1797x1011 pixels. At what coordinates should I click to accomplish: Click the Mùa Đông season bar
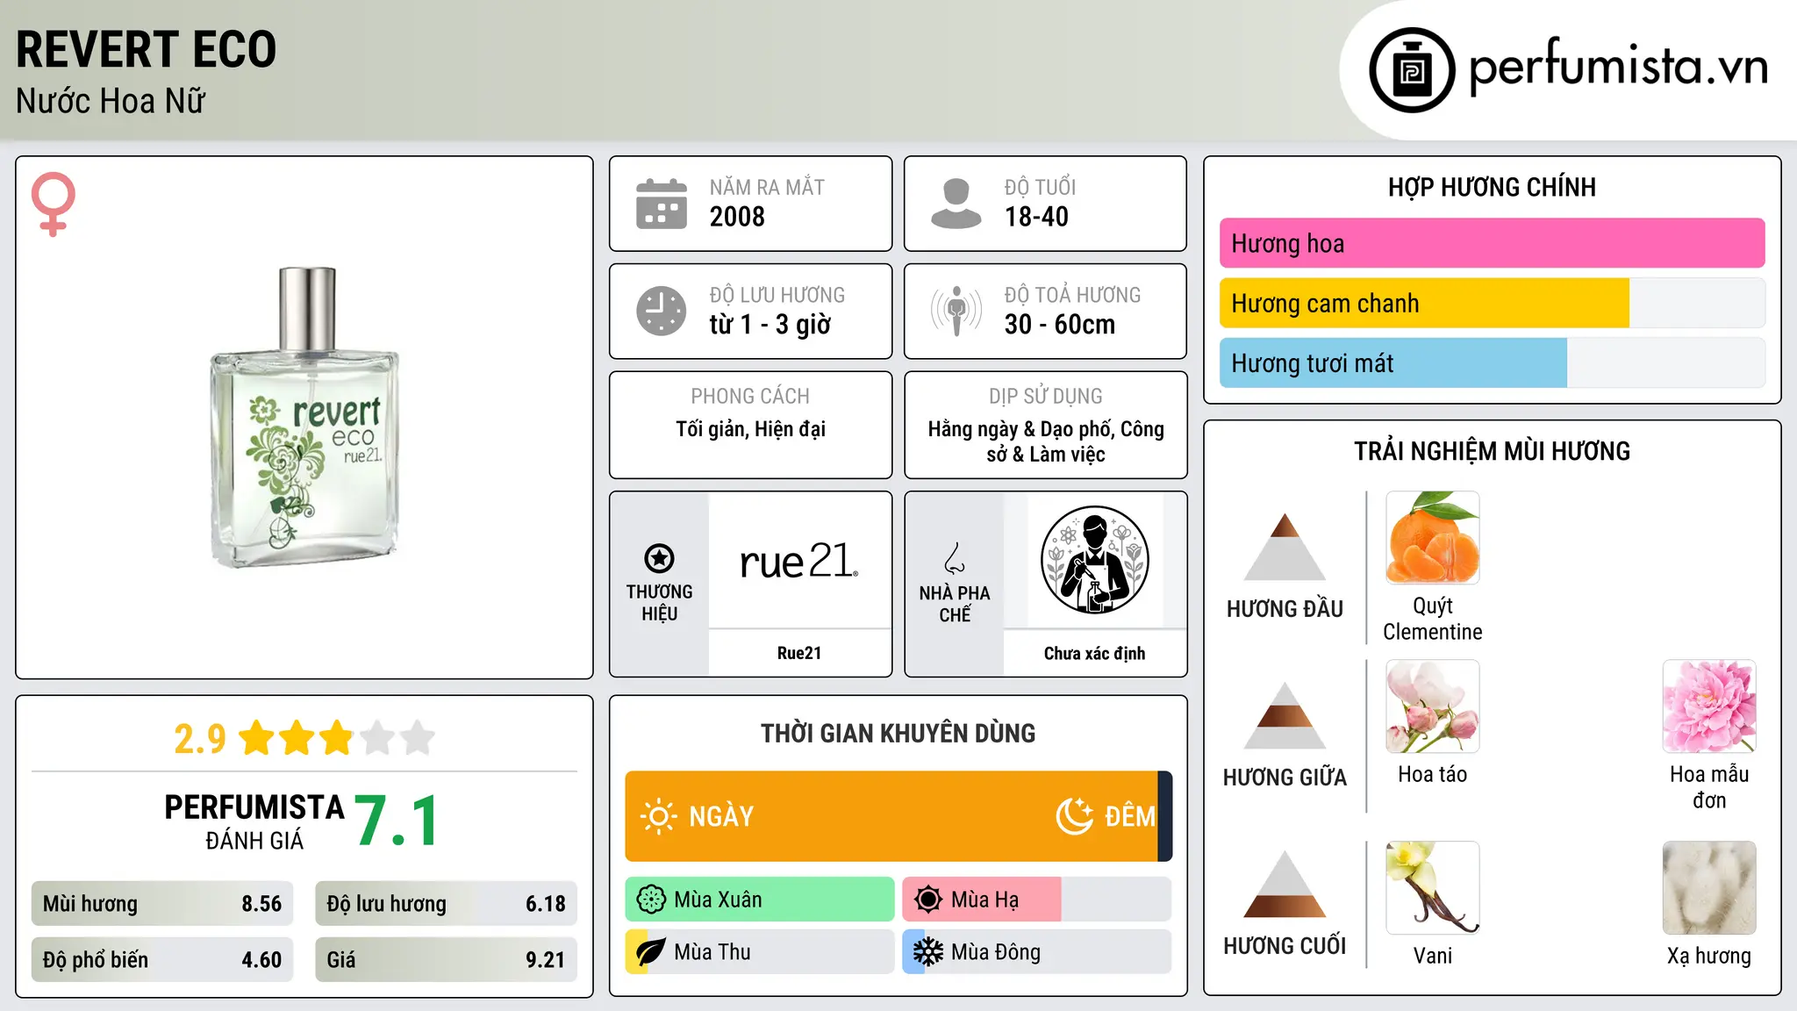click(1037, 952)
